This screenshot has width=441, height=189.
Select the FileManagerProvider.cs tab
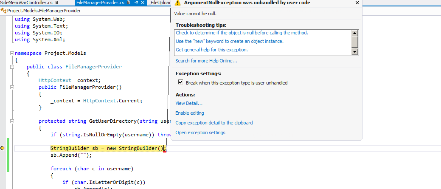[x=101, y=3]
